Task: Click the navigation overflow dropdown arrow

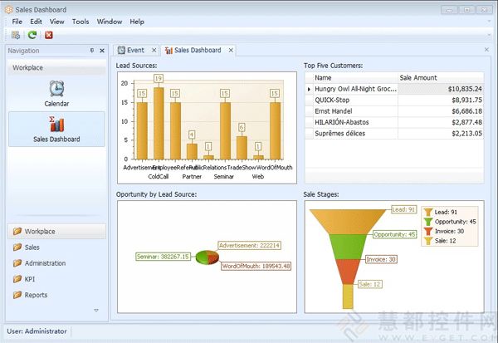Action: [x=96, y=311]
